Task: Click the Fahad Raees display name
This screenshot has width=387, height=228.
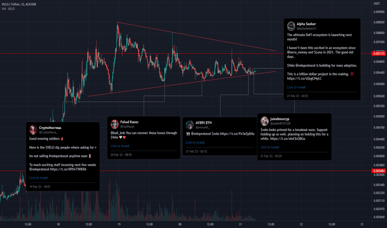Action: tap(129, 122)
